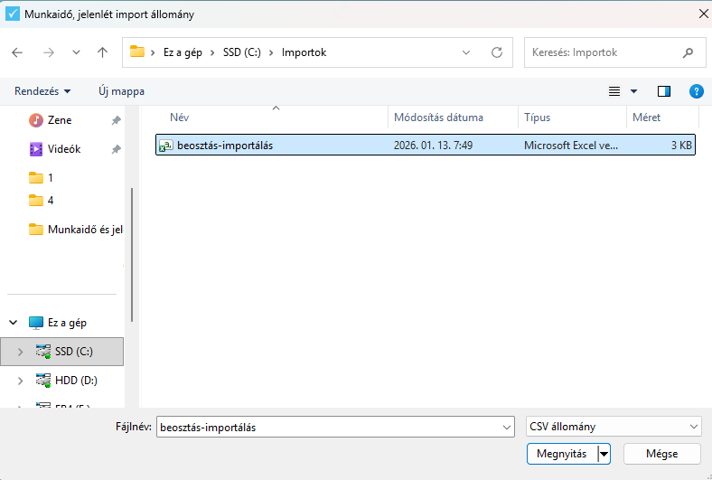Select the beosztás-importálás Excel file
This screenshot has height=480, width=712.
click(x=225, y=145)
